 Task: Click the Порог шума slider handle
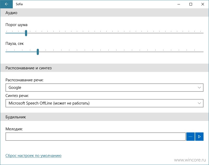26,33
